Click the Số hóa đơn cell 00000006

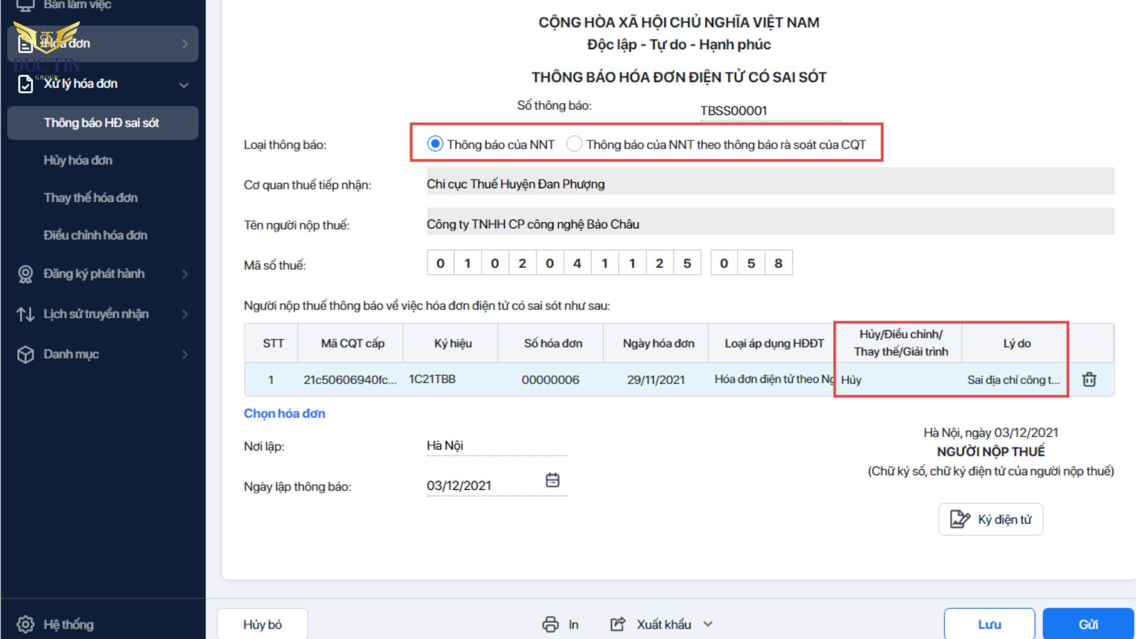pyautogui.click(x=550, y=380)
